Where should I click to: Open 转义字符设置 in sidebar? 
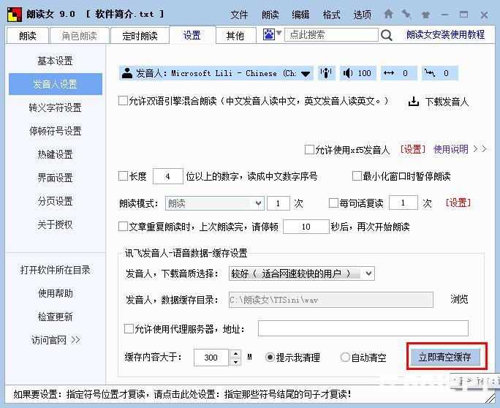[55, 107]
